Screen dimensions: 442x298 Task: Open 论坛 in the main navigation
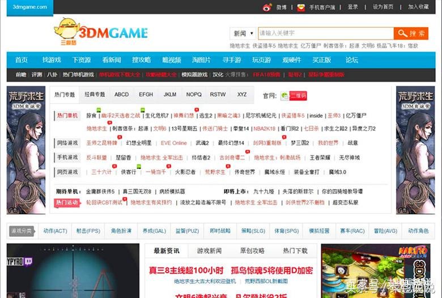pyautogui.click(x=351, y=59)
